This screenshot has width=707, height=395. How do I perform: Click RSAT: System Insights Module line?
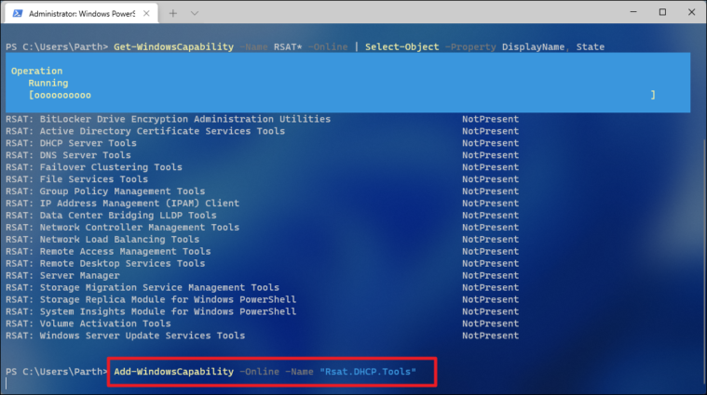[151, 311]
